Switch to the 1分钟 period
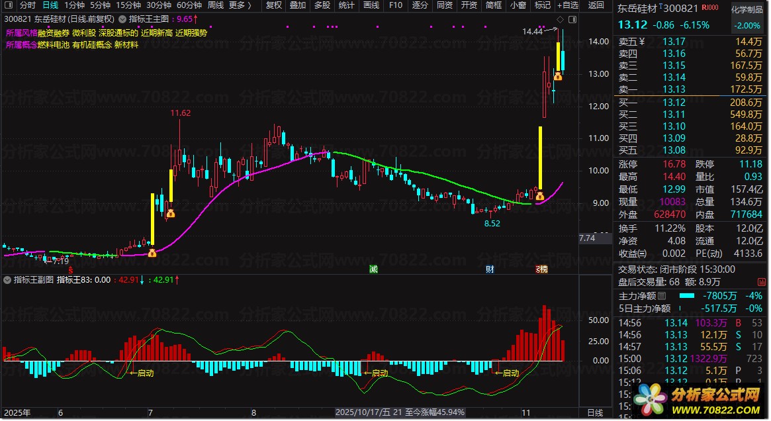This screenshot has width=771, height=421. pos(74,5)
